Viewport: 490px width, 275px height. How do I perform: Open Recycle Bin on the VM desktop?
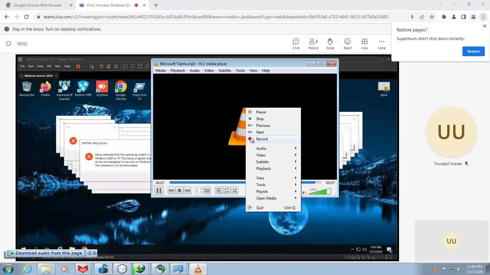[27, 89]
